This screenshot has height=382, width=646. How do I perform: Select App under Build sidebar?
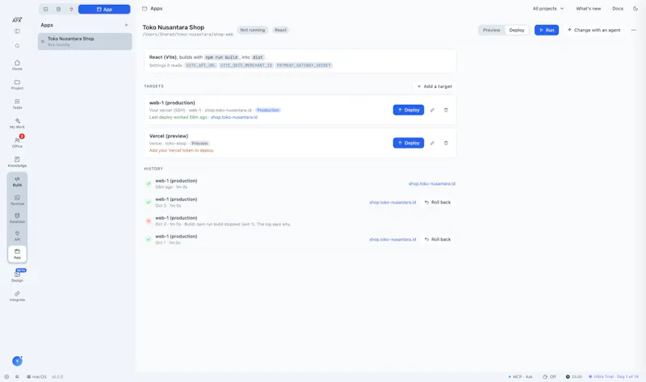coord(17,254)
